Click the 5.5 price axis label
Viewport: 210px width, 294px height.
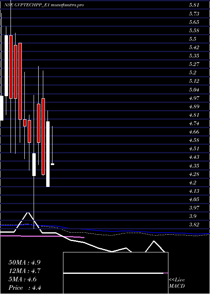pos(192,39)
